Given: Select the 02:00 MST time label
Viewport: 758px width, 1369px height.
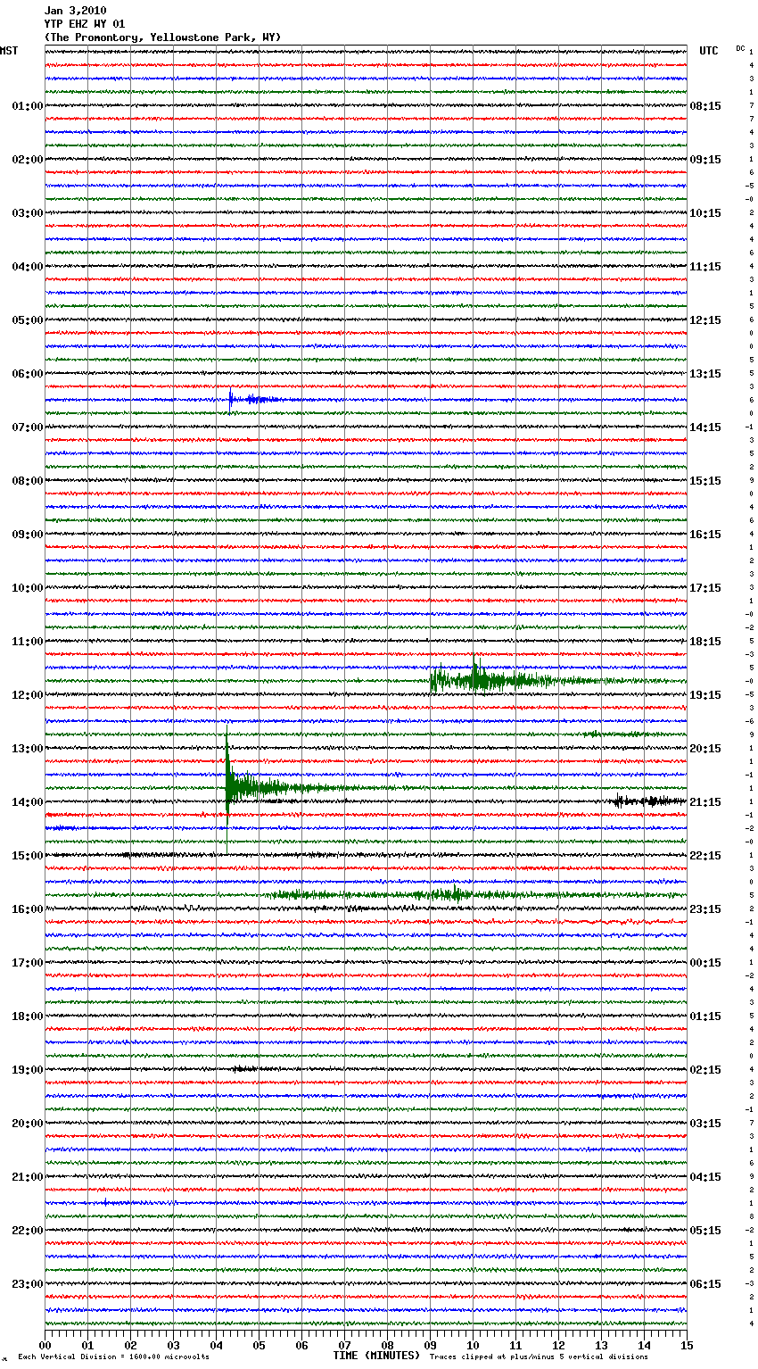Looking at the screenshot, I should tap(28, 160).
